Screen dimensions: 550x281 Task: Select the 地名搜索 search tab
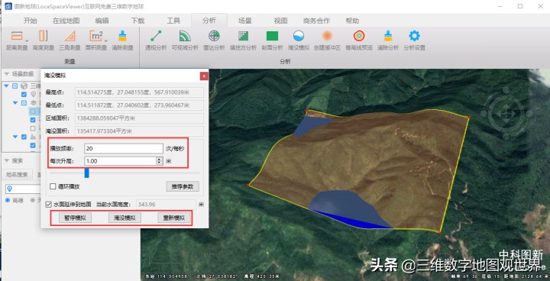[x=17, y=174]
